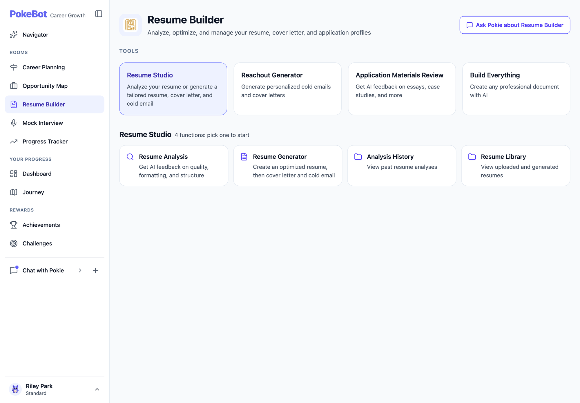Image resolution: width=580 pixels, height=403 pixels.
Task: Select the Reachout Generator tool card
Action: pos(287,89)
